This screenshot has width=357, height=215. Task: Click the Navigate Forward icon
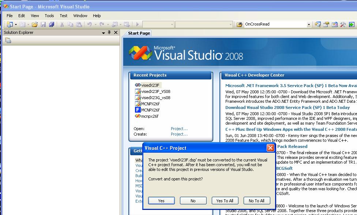click(x=127, y=24)
